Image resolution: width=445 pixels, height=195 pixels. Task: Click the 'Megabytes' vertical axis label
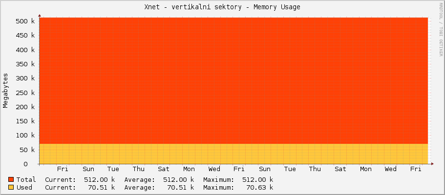tap(5, 91)
